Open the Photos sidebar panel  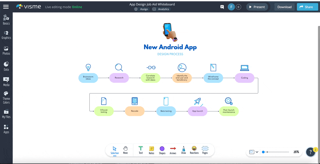[x=6, y=50]
